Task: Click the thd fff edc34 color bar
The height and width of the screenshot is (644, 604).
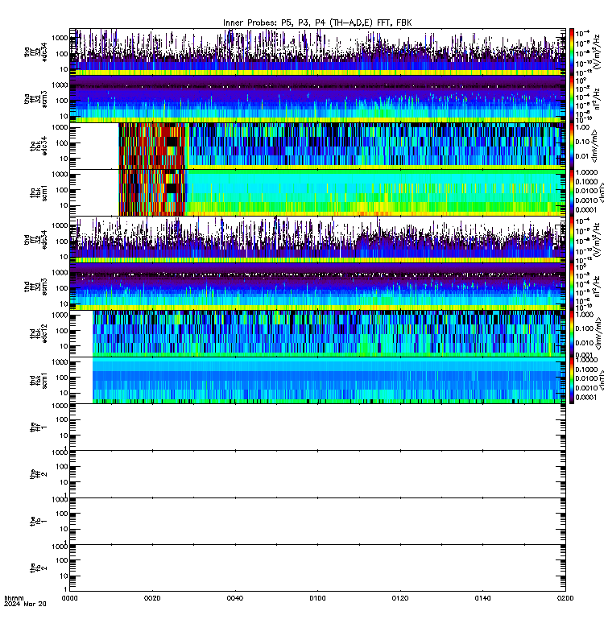Action: (571, 240)
